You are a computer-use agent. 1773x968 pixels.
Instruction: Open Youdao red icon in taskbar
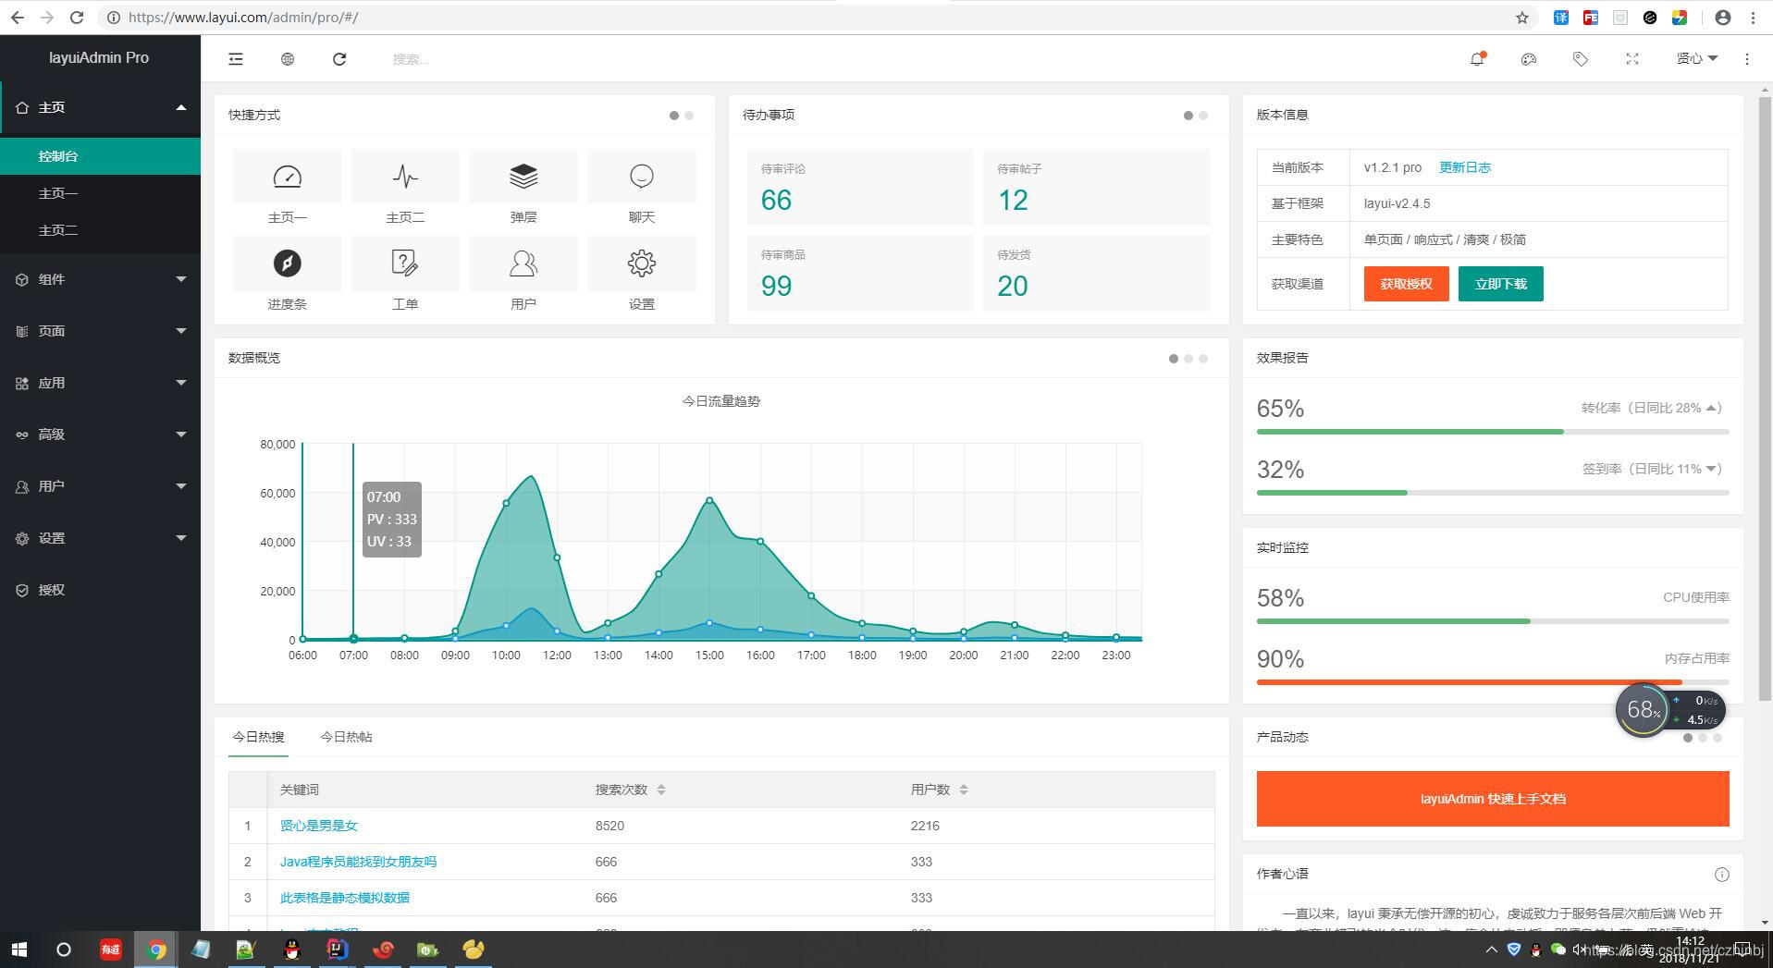pyautogui.click(x=111, y=950)
